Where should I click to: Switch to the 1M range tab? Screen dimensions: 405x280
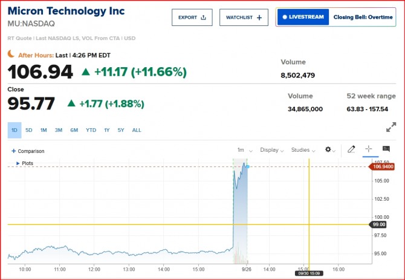(44, 130)
